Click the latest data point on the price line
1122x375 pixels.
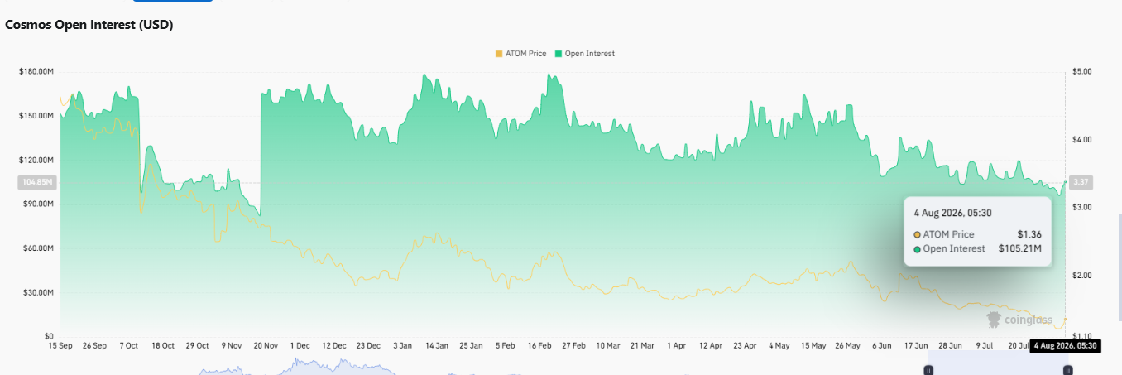click(x=1066, y=319)
